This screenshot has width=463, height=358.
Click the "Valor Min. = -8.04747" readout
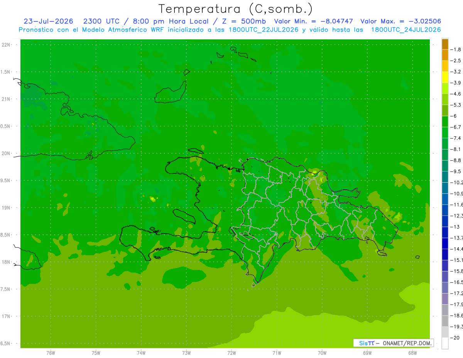tap(314, 21)
